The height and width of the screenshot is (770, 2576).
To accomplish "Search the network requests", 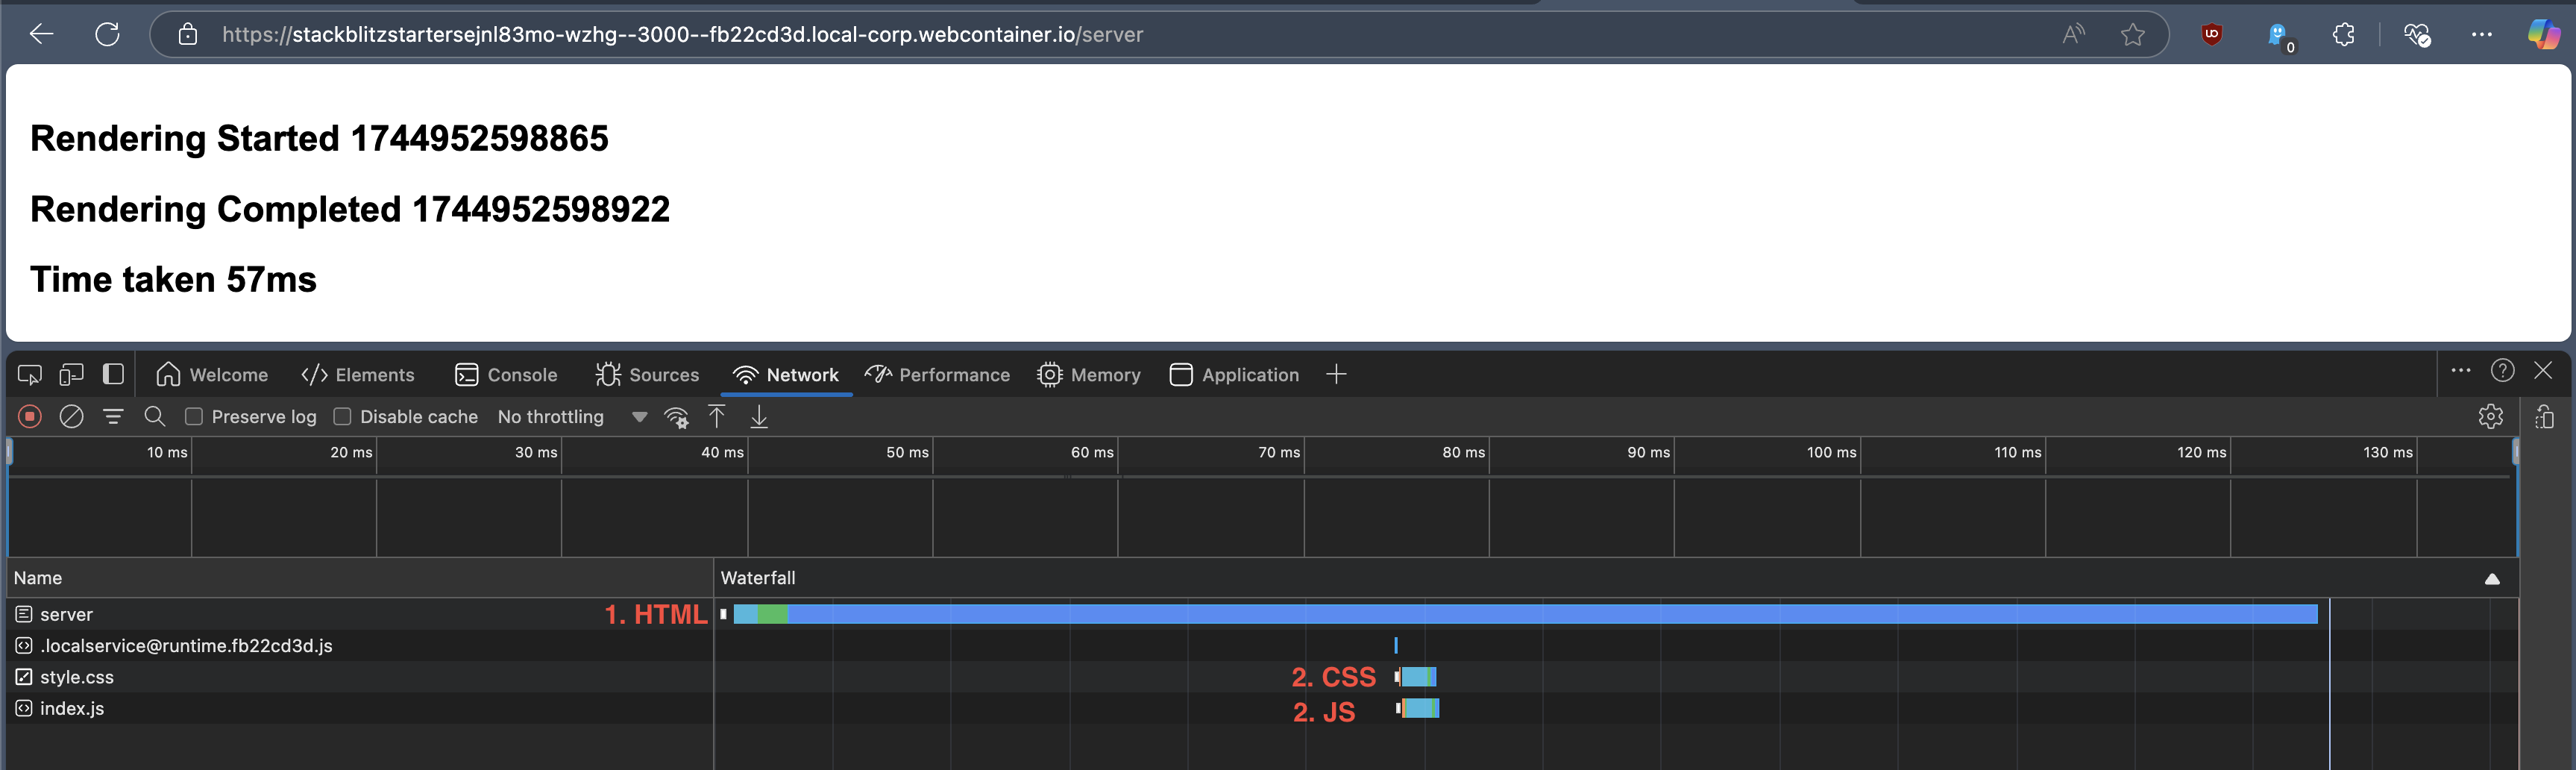I will click(x=155, y=417).
